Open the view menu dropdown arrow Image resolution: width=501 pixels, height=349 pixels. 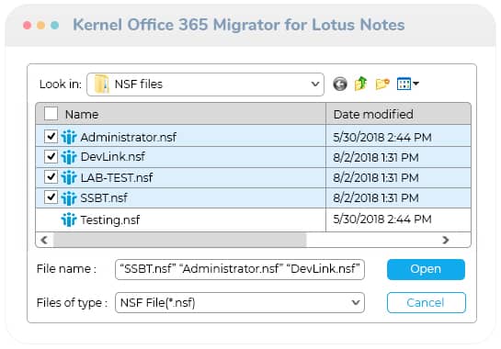point(416,84)
